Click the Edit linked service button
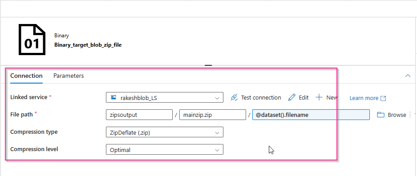 click(298, 97)
